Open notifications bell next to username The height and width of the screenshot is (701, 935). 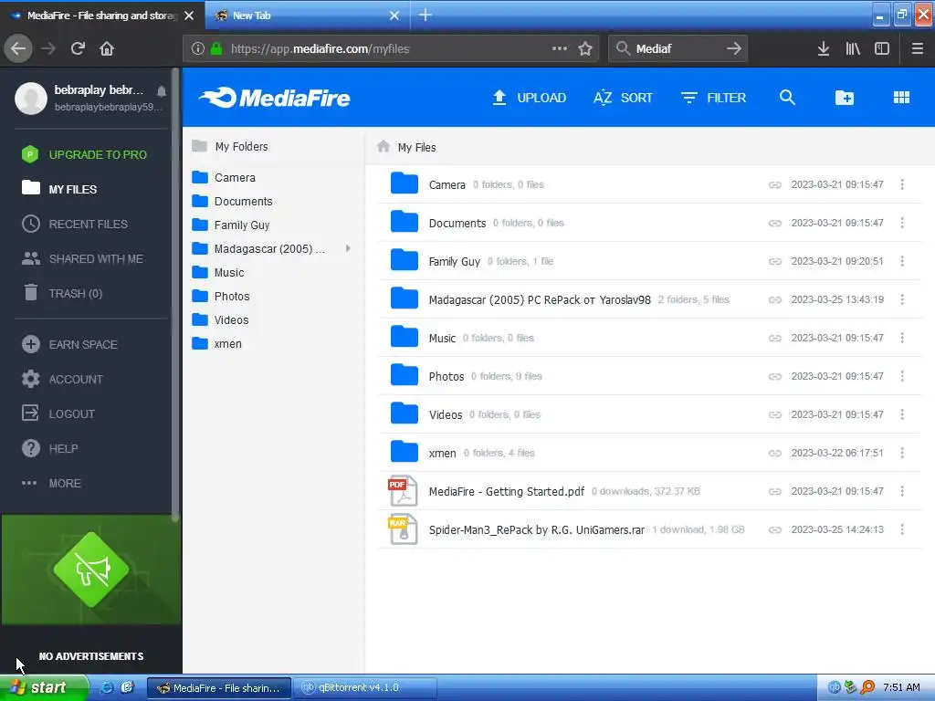(162, 91)
